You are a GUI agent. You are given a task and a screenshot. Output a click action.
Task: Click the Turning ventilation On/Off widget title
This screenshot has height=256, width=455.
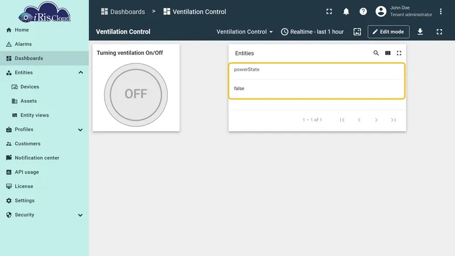tap(130, 53)
